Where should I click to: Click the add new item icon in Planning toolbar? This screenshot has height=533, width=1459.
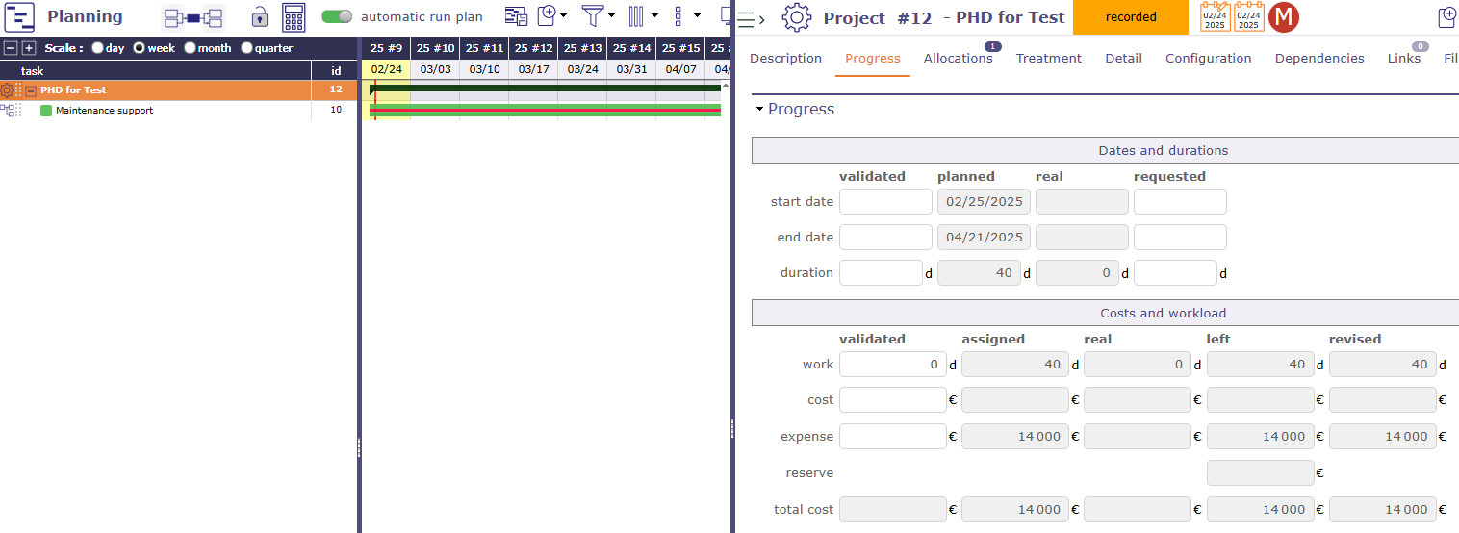pos(547,15)
